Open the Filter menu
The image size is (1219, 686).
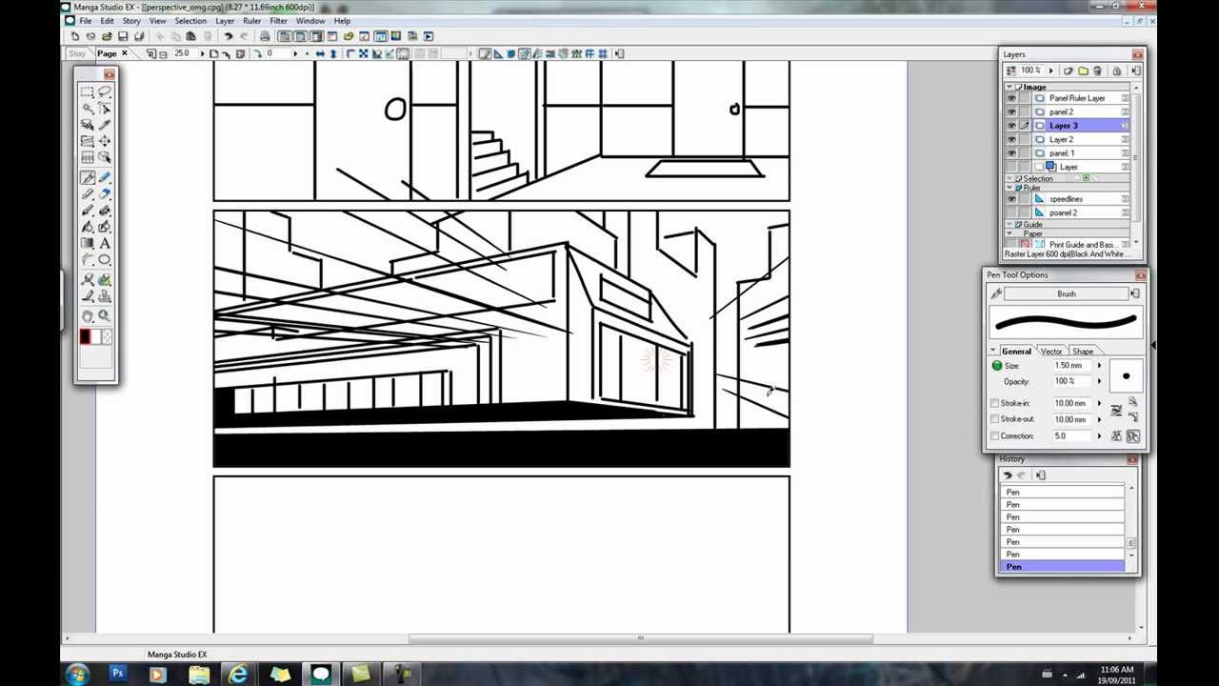[x=278, y=21]
